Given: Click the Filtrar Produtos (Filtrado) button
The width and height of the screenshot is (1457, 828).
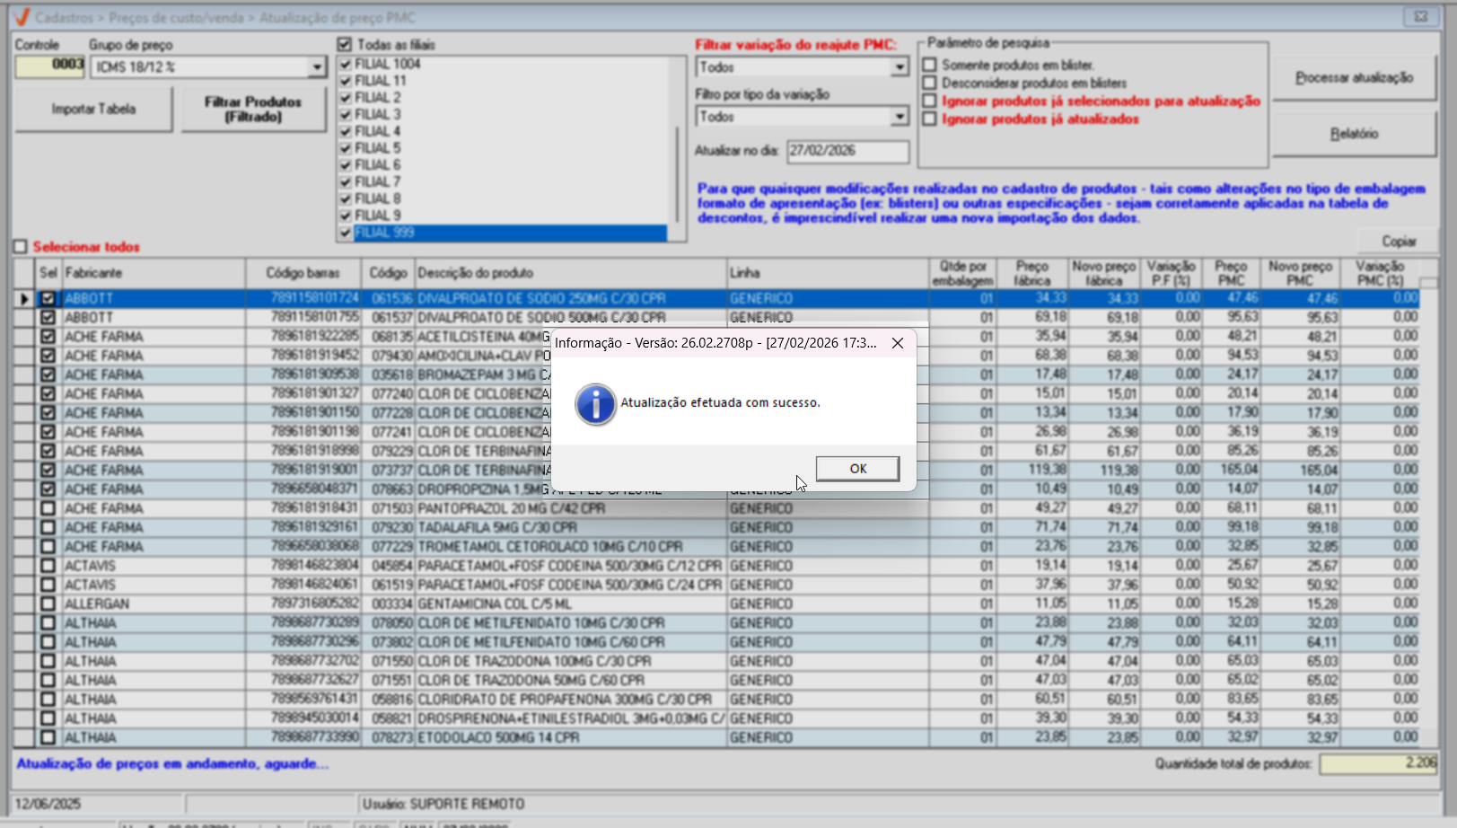Looking at the screenshot, I should coord(253,110).
